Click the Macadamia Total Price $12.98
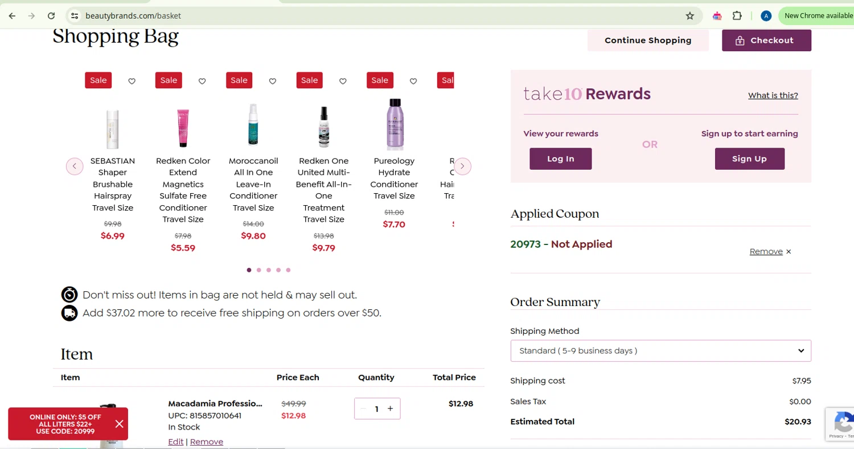The width and height of the screenshot is (854, 449). tap(461, 403)
